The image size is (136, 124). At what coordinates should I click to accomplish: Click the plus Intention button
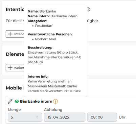click(15, 34)
